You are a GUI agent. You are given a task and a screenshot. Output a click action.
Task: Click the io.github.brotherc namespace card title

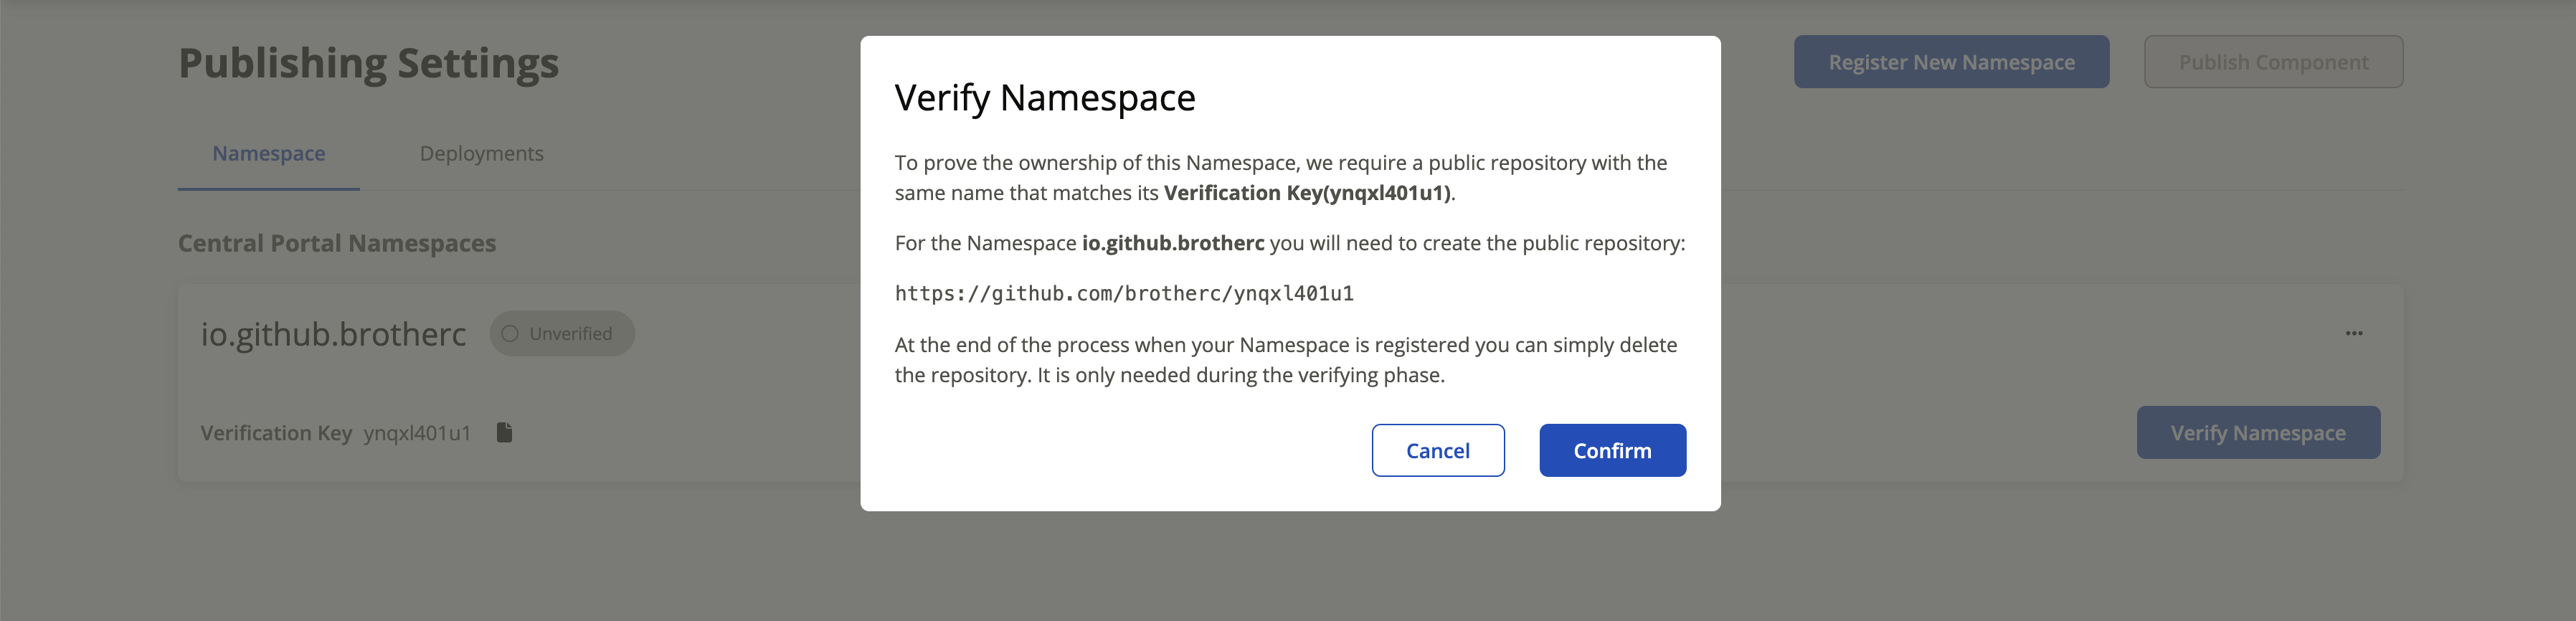click(x=333, y=333)
